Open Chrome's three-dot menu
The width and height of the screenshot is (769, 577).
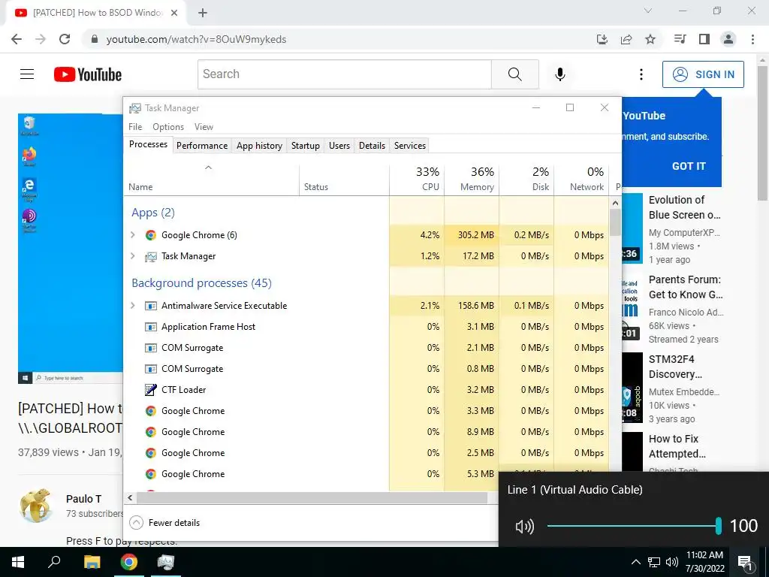coord(752,39)
